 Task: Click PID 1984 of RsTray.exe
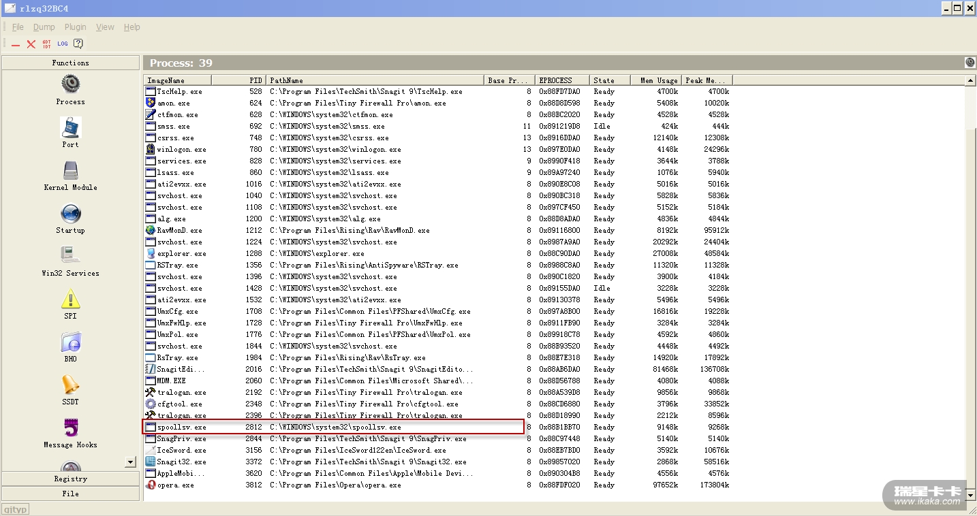tap(253, 357)
